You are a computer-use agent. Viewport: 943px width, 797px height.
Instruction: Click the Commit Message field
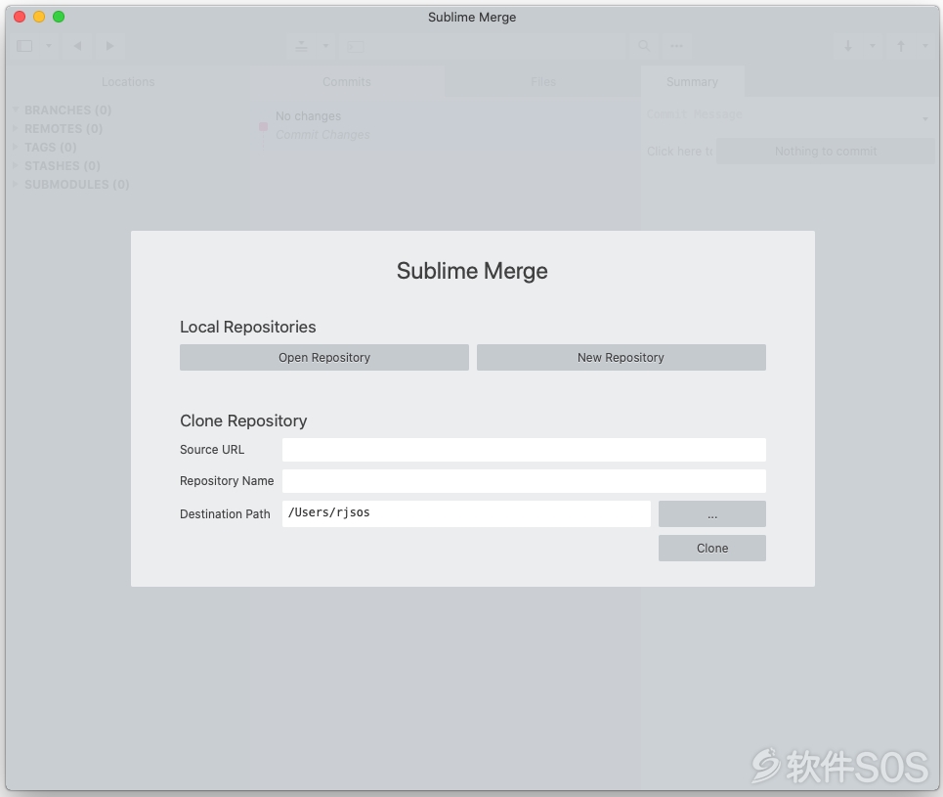point(780,114)
